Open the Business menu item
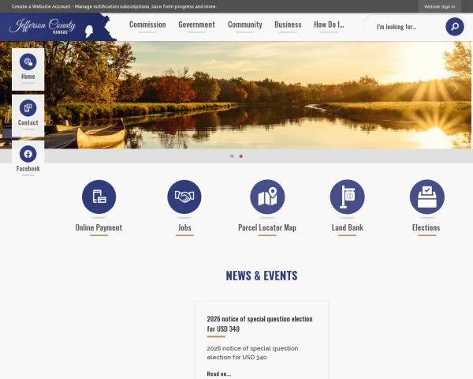The width and height of the screenshot is (473, 379). click(288, 24)
